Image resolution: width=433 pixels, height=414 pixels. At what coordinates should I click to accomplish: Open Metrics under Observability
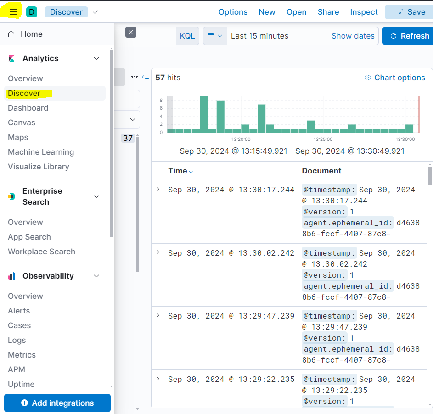tap(22, 355)
